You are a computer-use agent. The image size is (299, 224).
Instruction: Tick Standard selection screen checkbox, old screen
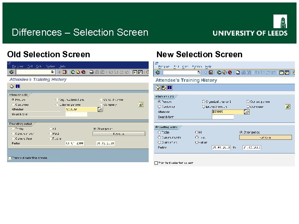[x=10, y=158]
